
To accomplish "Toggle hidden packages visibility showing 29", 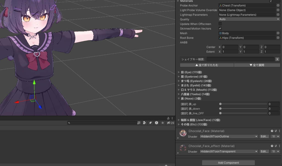I will (x=170, y=123).
